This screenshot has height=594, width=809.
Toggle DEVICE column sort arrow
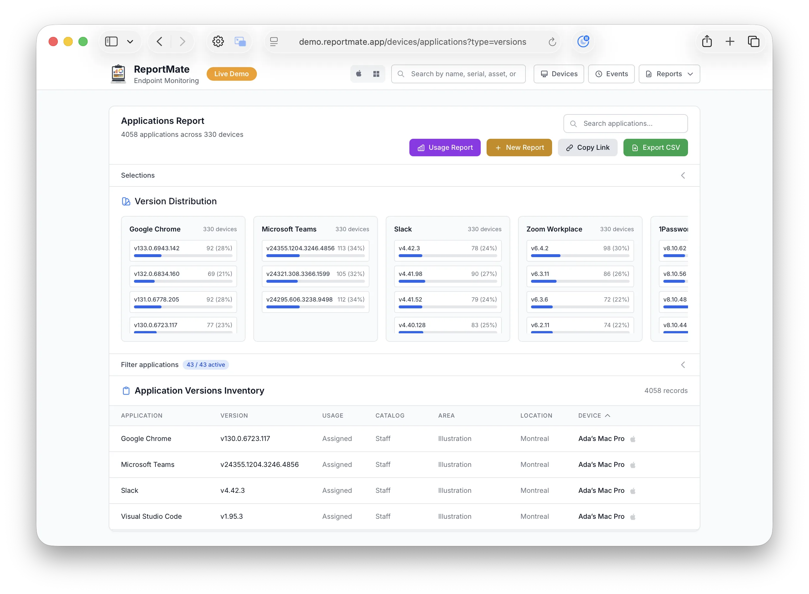coord(608,416)
